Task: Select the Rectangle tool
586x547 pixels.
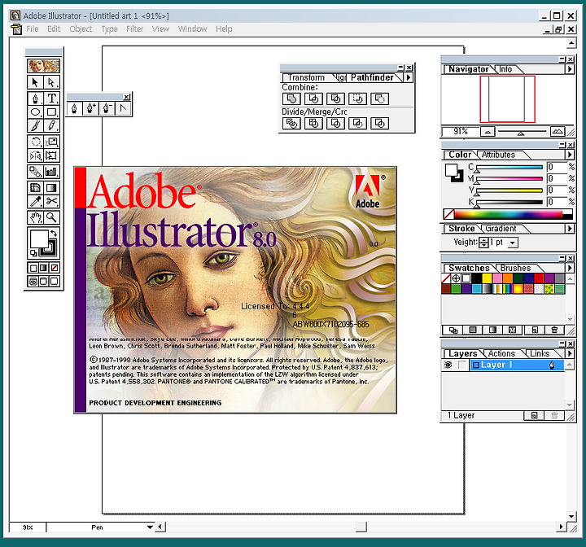Action: point(51,112)
